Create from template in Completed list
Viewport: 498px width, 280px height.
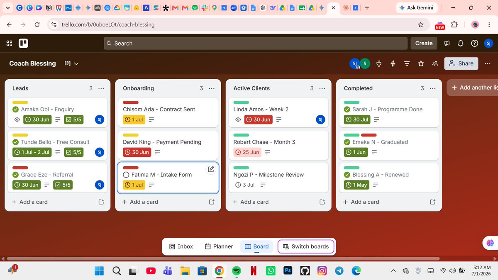click(x=432, y=202)
